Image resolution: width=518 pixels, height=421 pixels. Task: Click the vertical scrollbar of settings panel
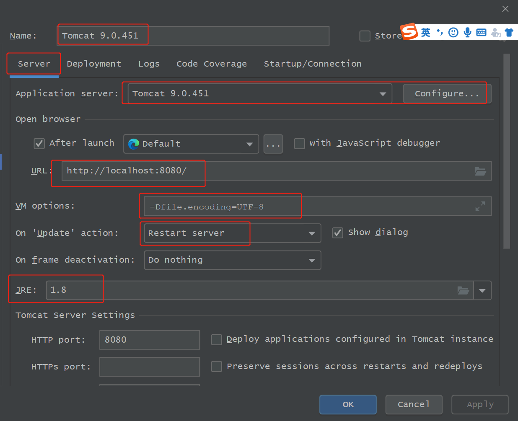(507, 151)
